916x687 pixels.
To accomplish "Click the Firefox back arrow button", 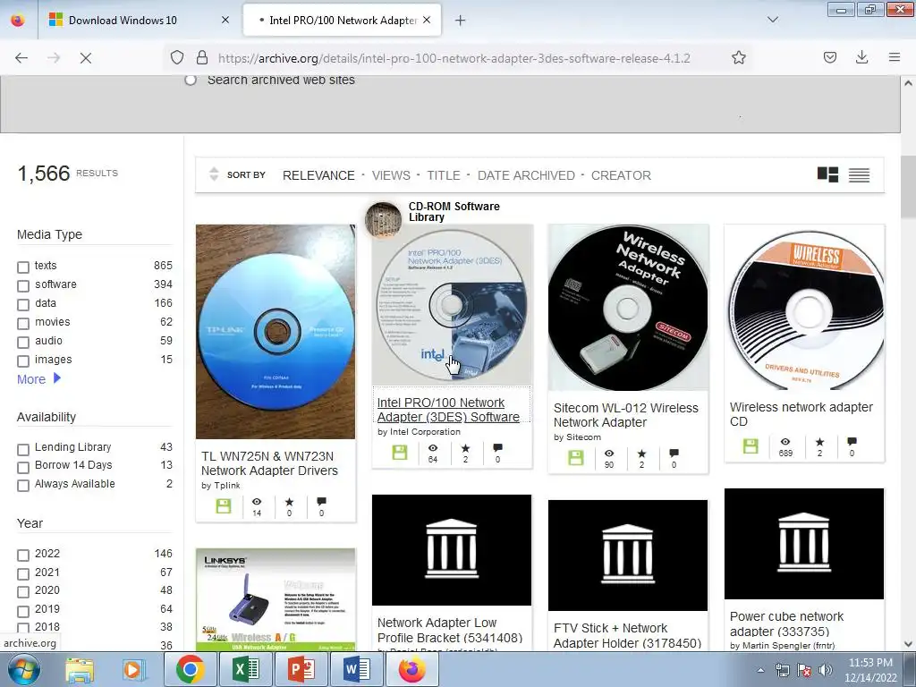I will click(21, 58).
